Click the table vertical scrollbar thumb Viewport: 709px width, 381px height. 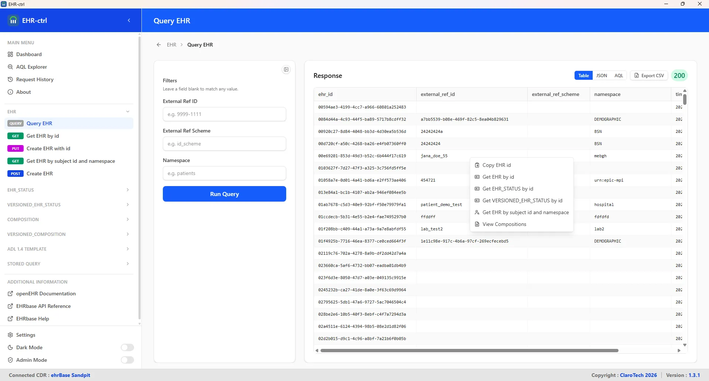pos(685,99)
